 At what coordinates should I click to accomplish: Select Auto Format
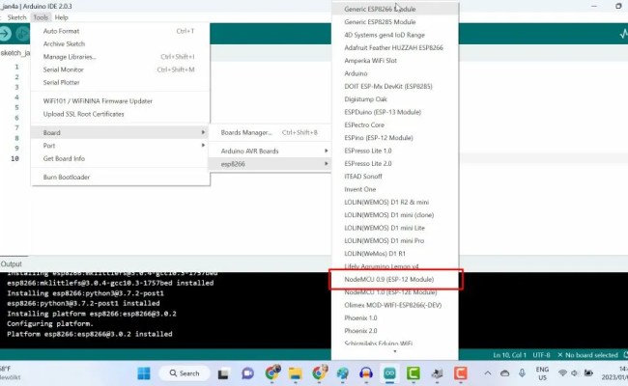[x=120, y=31]
